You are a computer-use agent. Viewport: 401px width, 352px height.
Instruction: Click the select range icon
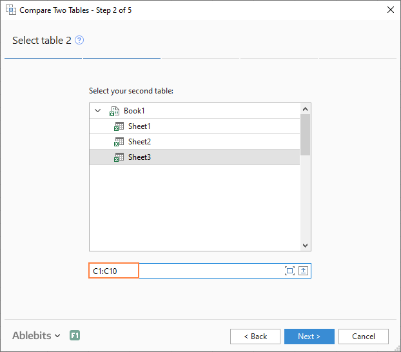(x=289, y=271)
